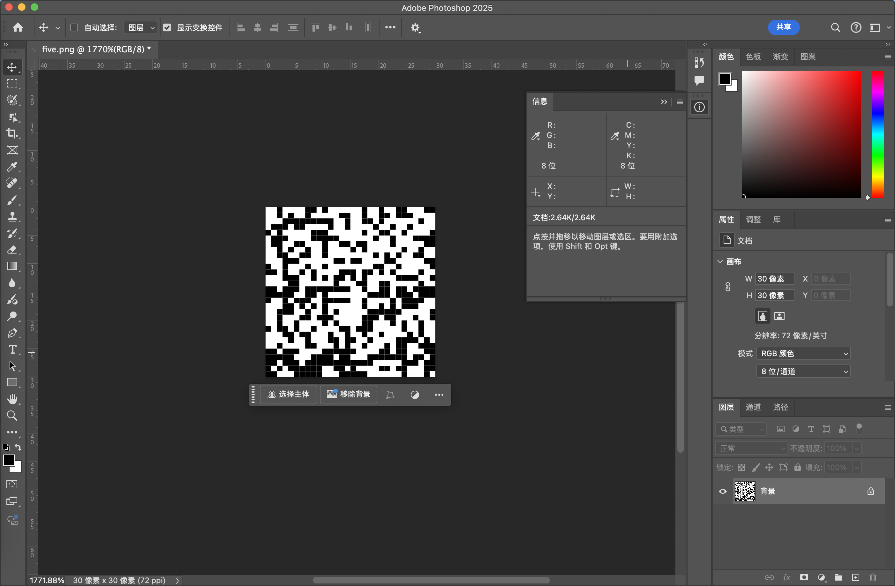Select the Rectangular Marquee tool
This screenshot has width=895, height=586.
12,84
